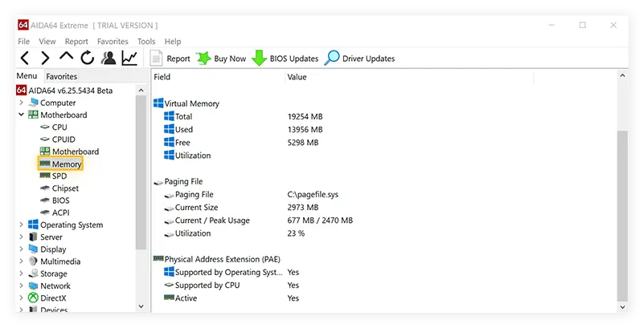Expand the Storage tree node
The width and height of the screenshot is (643, 328).
tap(22, 273)
